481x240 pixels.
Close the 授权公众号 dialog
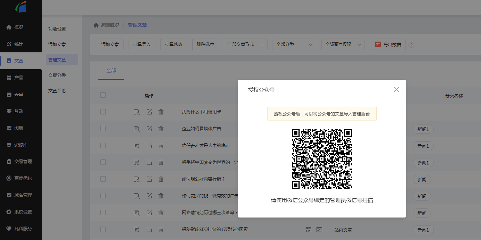396,90
